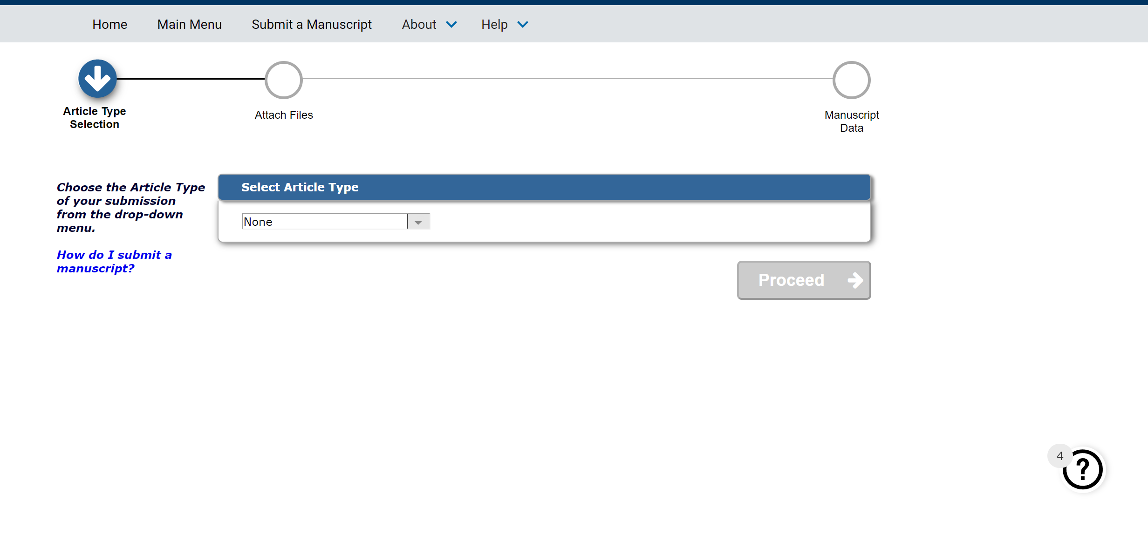This screenshot has height=535, width=1148.
Task: Click the About menu label
Action: 419,25
